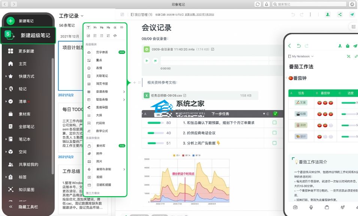Insert a quote block icon
Image resolution: width=358 pixels, height=216 pixels.
[115, 27]
